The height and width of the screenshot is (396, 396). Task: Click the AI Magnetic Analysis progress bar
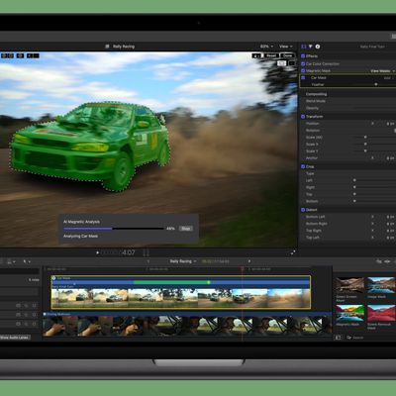click(114, 229)
